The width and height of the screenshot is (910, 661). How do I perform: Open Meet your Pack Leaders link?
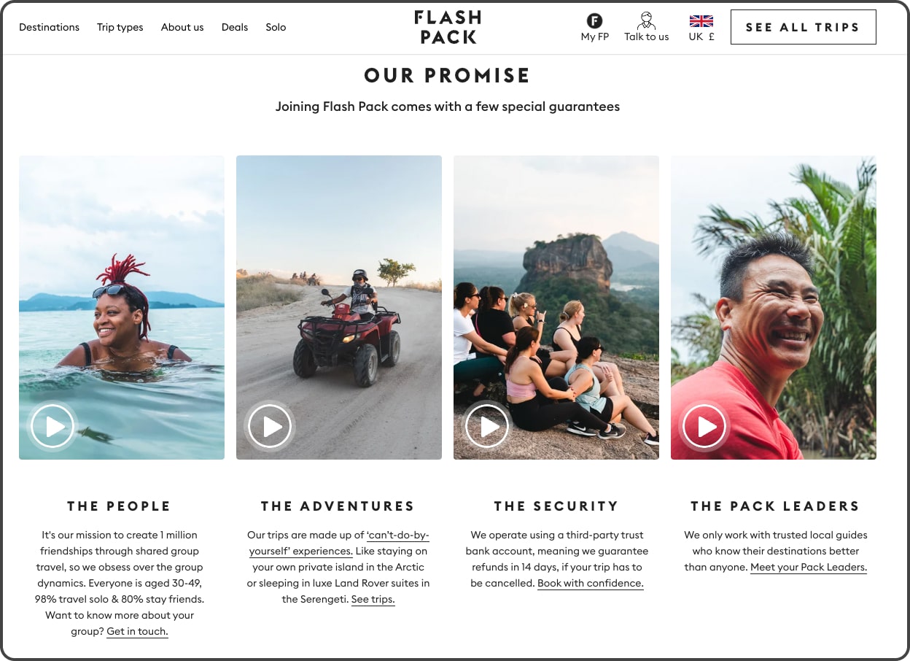click(x=809, y=568)
